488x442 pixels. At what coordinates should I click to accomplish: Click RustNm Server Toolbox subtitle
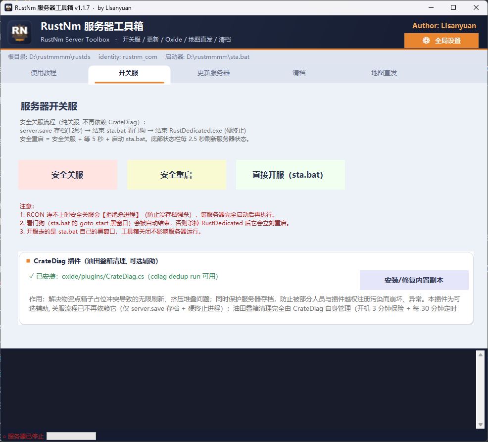(x=75, y=40)
